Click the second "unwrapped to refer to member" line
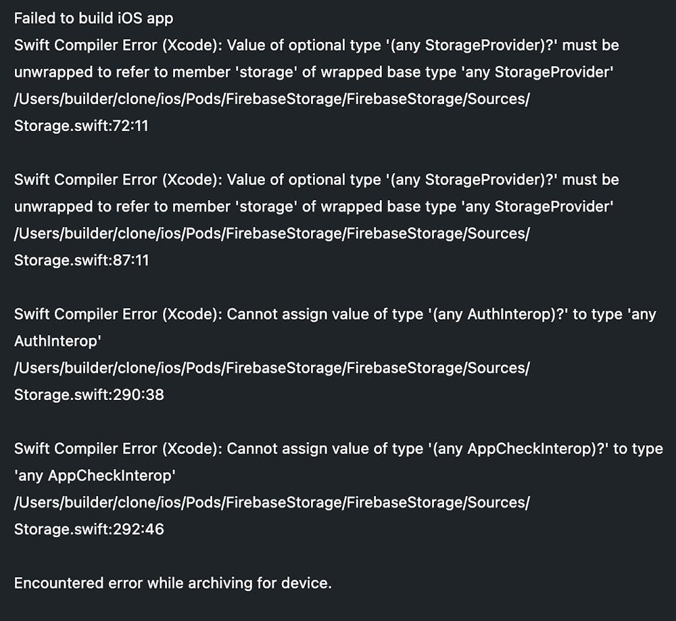Screen dimensions: 676x621 pos(314,206)
